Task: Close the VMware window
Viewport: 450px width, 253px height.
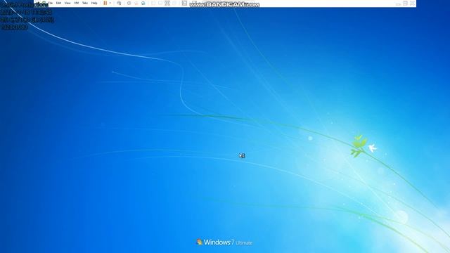Action: pyautogui.click(x=413, y=3)
